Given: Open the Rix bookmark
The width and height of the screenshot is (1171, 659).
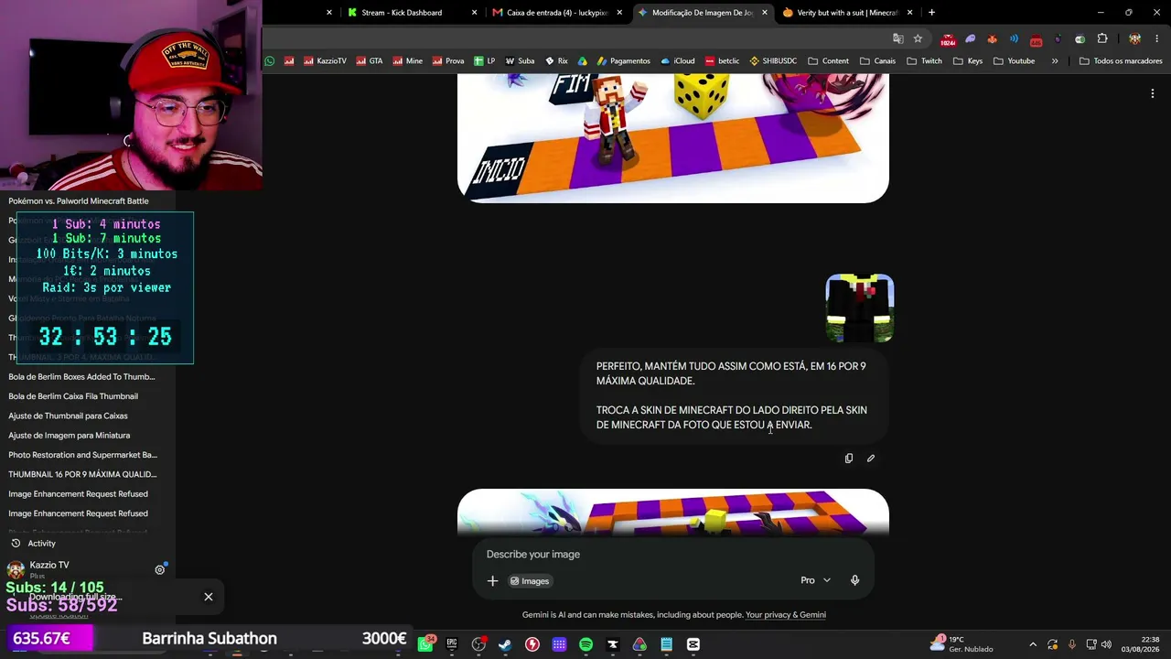Looking at the screenshot, I should [x=556, y=61].
